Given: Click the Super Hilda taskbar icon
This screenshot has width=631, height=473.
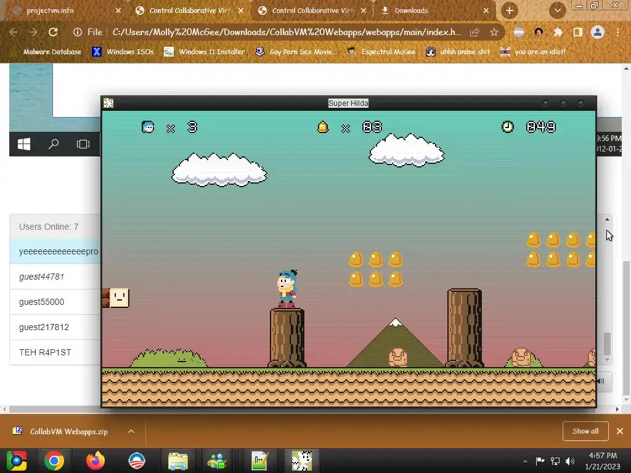Looking at the screenshot, I should click(301, 461).
